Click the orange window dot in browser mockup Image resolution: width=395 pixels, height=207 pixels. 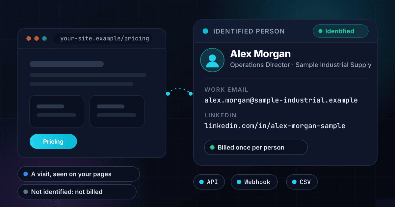[37, 38]
